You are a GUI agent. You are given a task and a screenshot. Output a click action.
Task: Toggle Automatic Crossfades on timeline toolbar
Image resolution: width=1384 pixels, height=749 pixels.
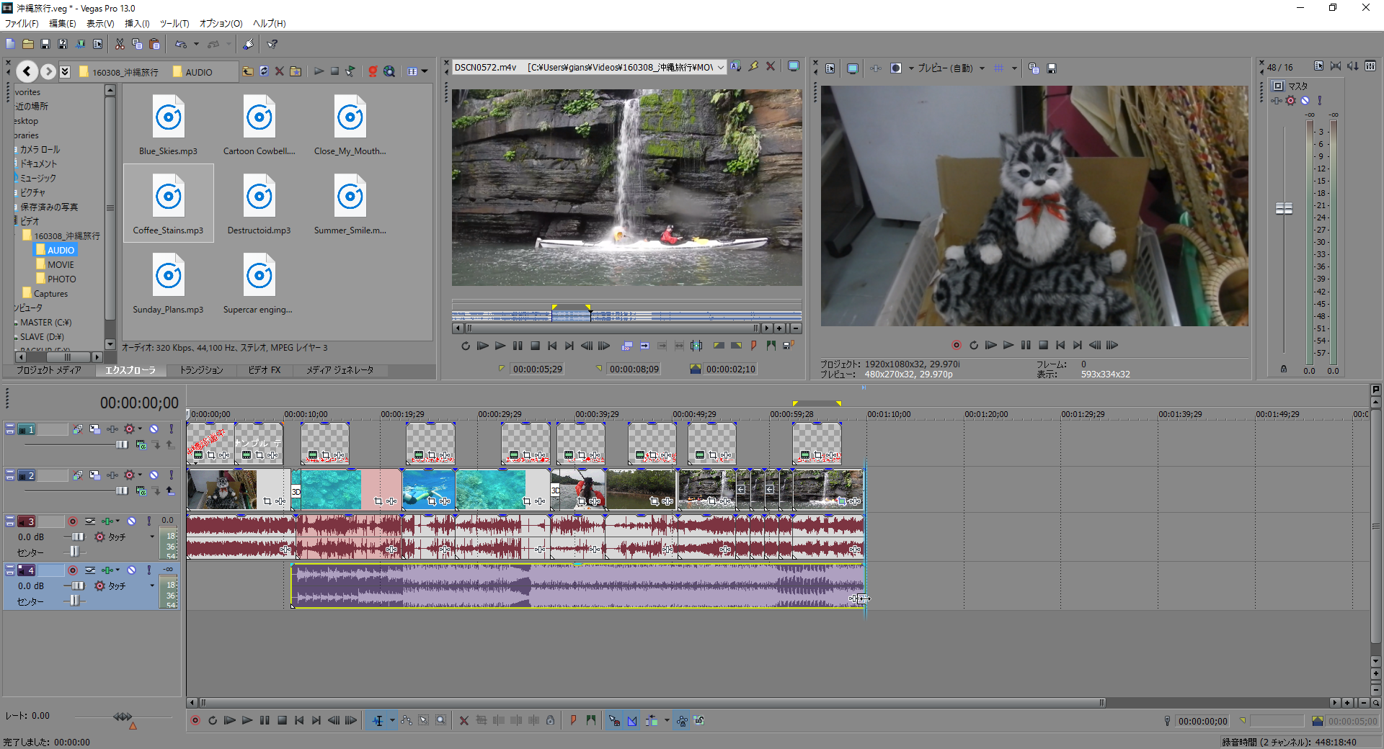click(x=632, y=720)
